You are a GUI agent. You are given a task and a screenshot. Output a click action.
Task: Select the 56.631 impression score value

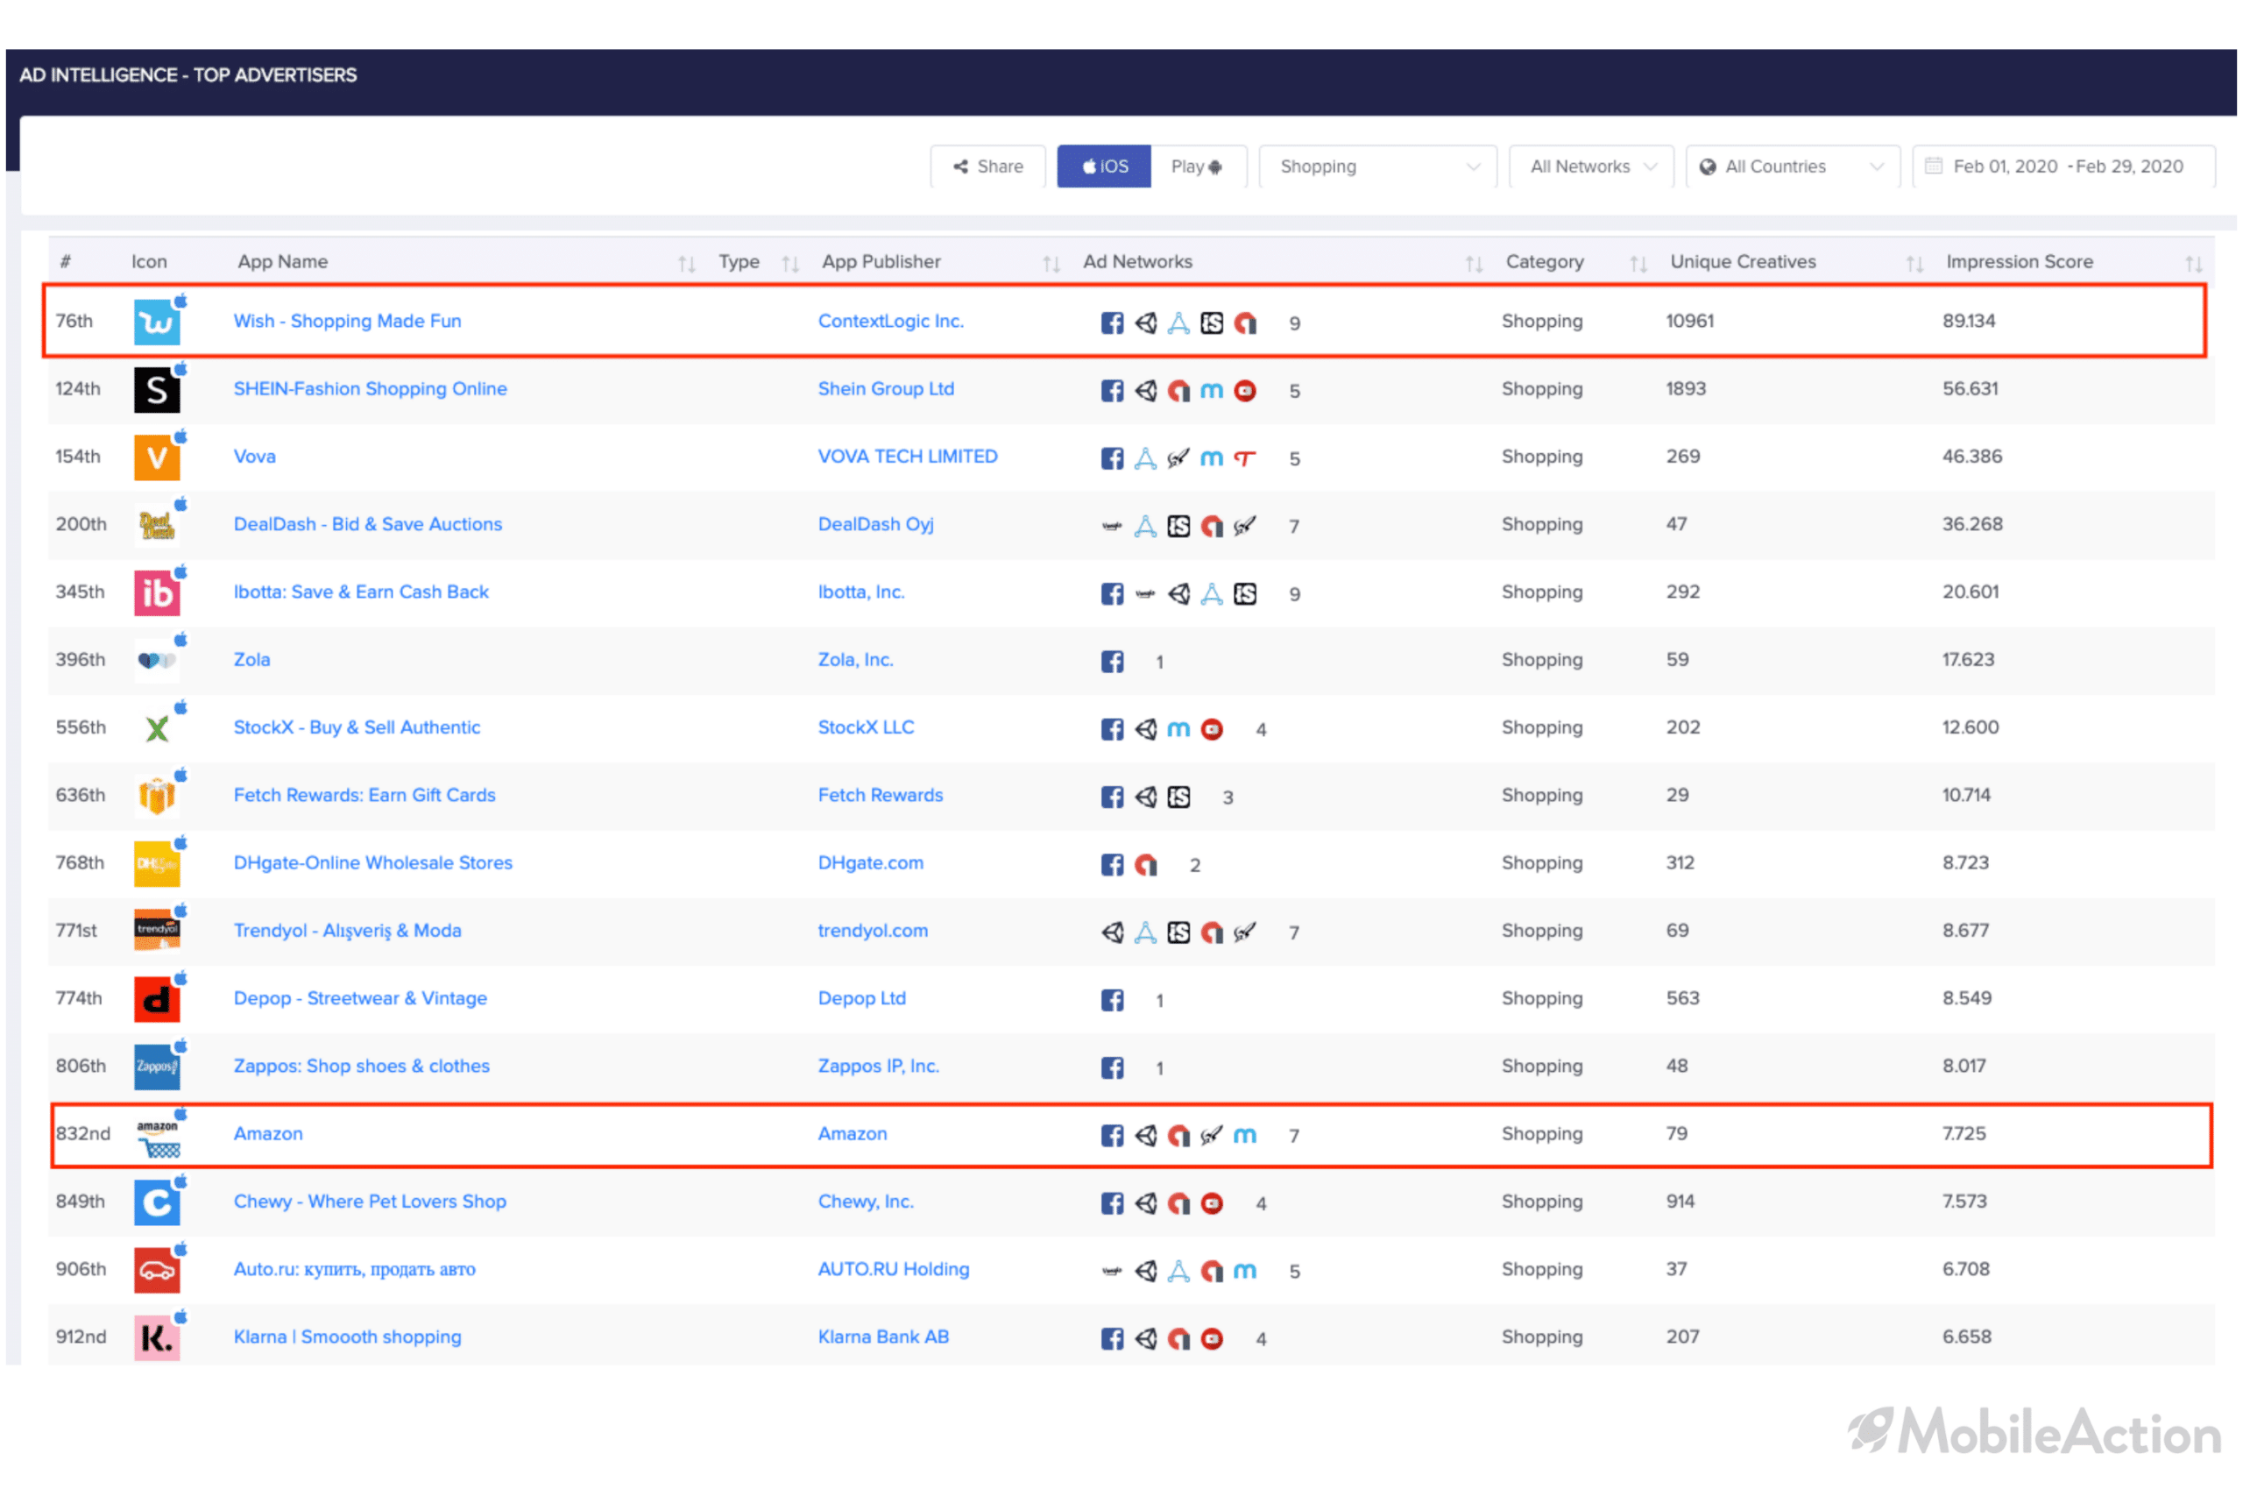1971,389
